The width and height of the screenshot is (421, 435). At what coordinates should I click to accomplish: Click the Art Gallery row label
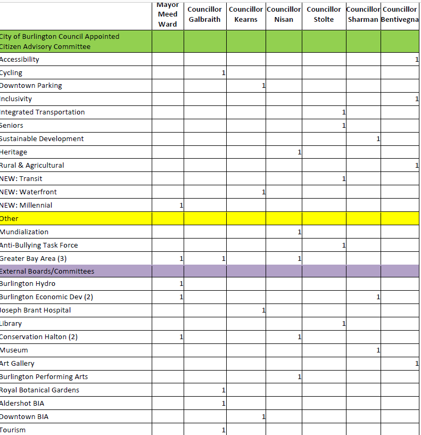point(17,364)
